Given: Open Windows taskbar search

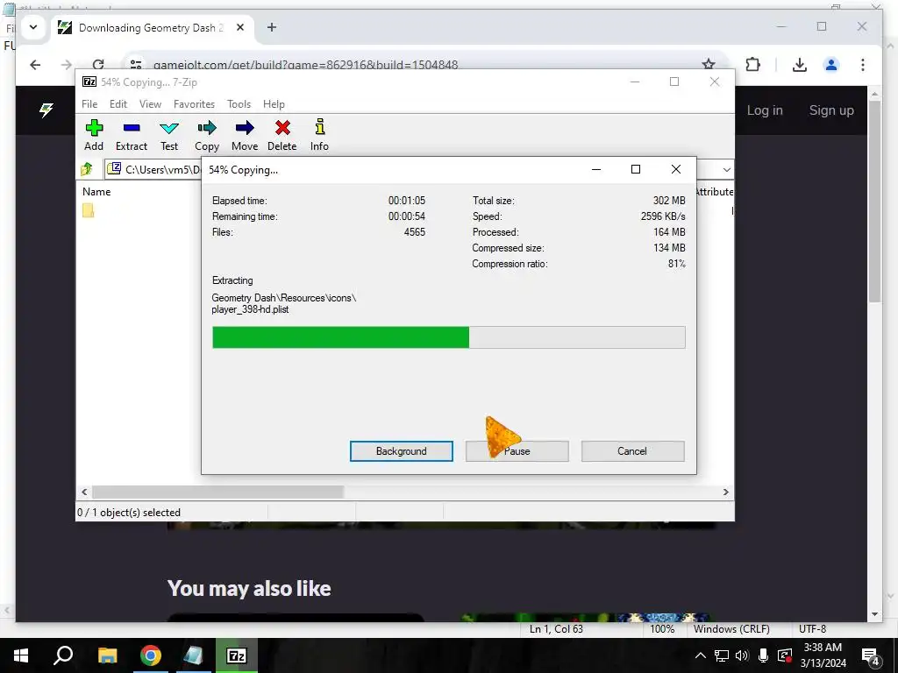Looking at the screenshot, I should [x=63, y=655].
